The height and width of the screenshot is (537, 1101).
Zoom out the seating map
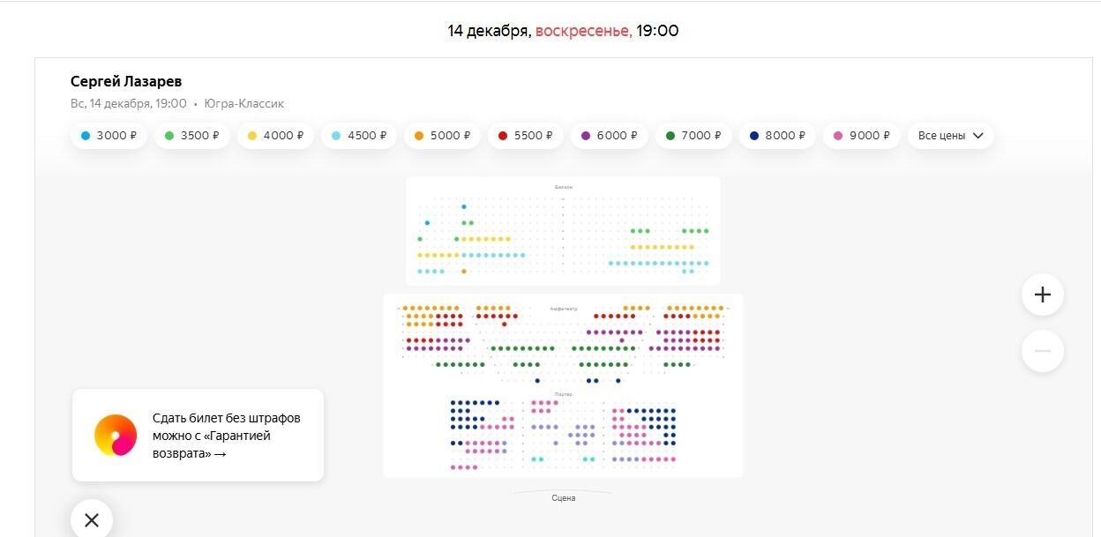[x=1042, y=351]
